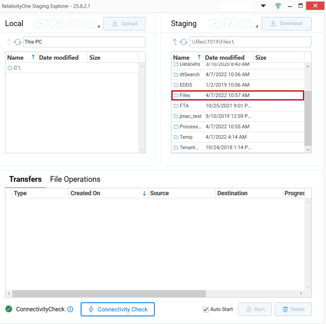Click the copy icon in Staging toolbar
The width and height of the screenshot is (326, 324).
click(246, 24)
